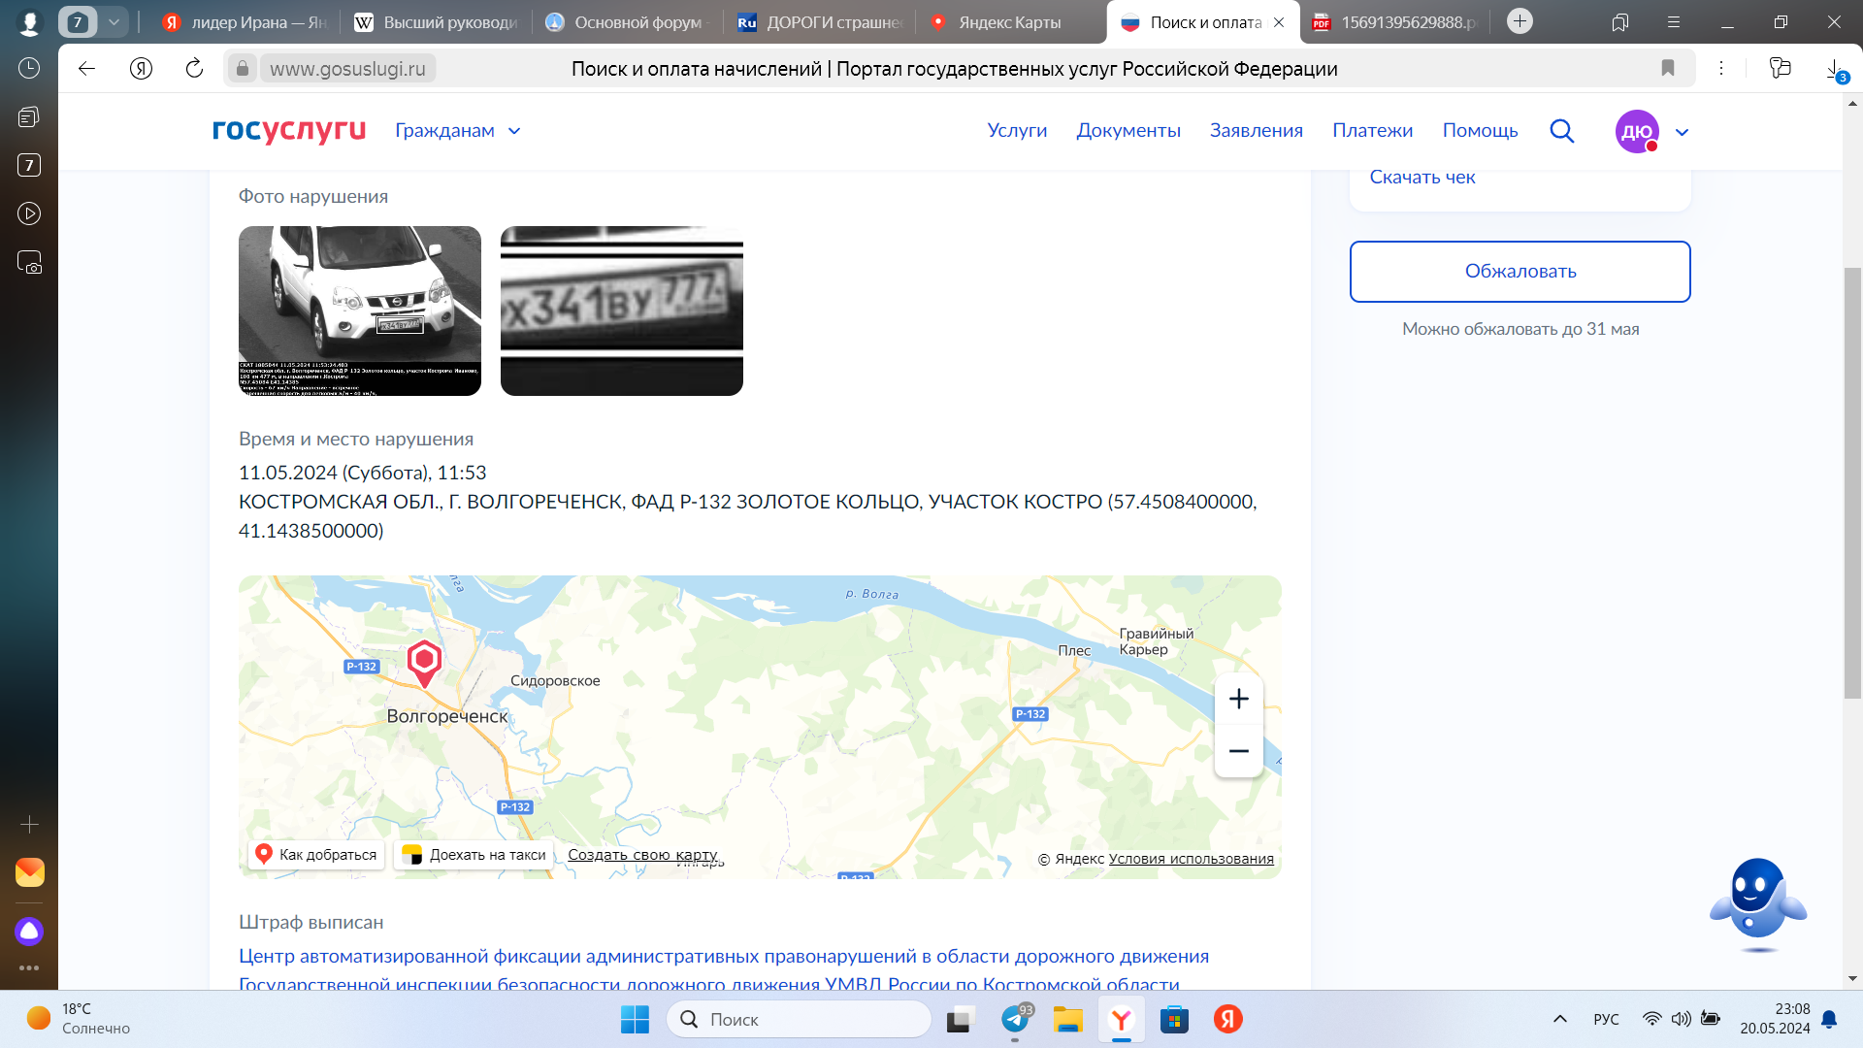This screenshot has height=1048, width=1863.
Task: Open Telegram from the taskbar
Action: (x=1015, y=1019)
